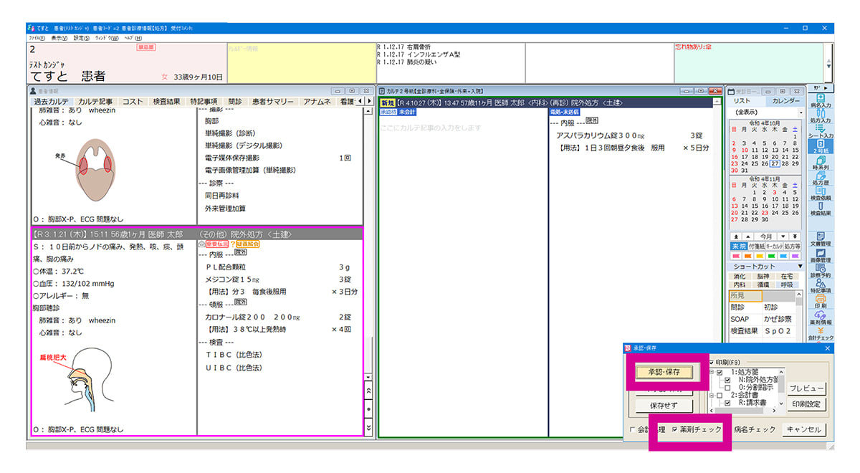Select October 27 in the calendar

[x=775, y=163]
